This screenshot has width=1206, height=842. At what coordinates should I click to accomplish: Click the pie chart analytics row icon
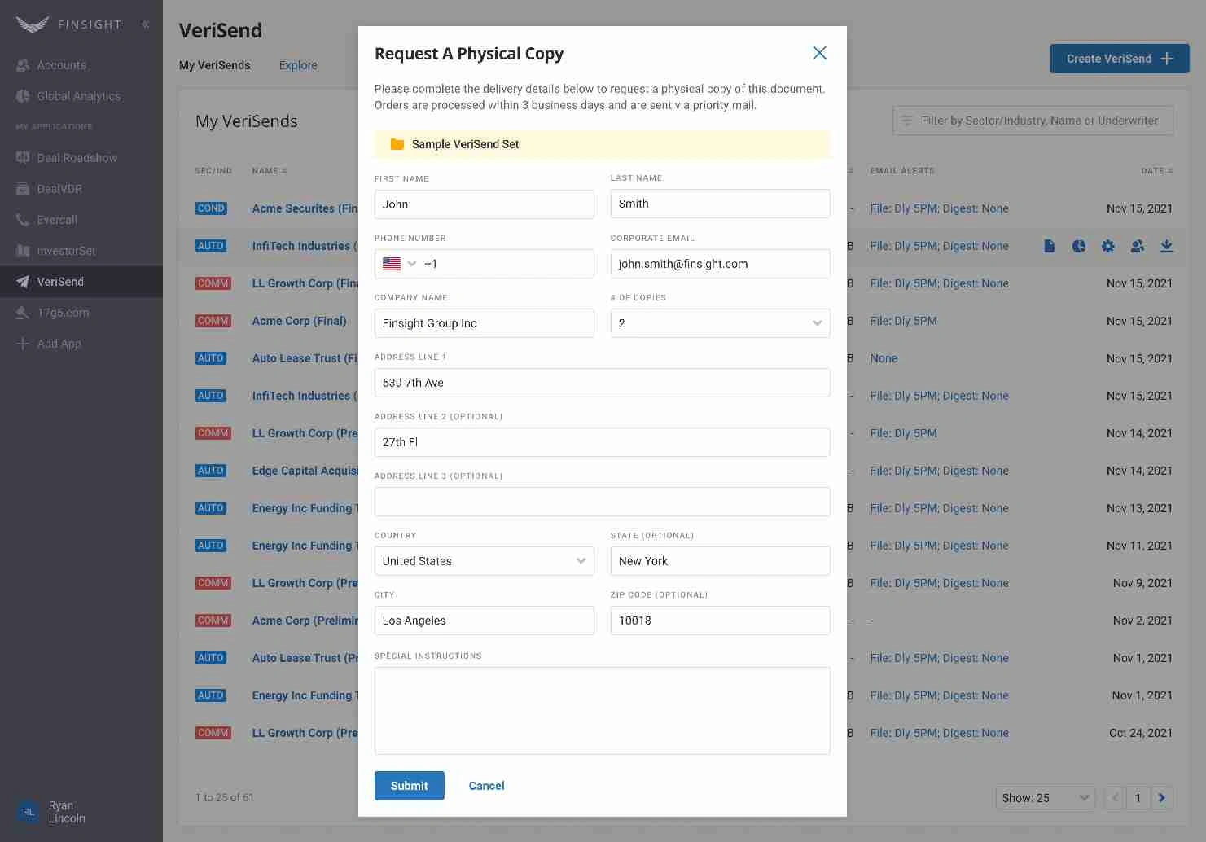tap(1078, 246)
